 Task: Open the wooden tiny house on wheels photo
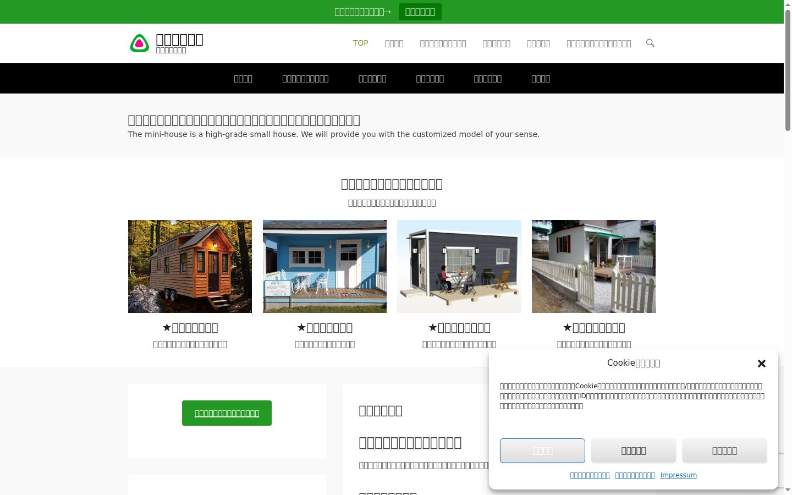[190, 267]
